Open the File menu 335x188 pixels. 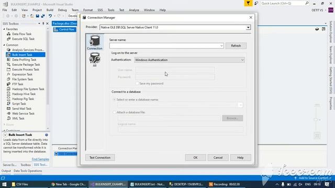[x=5, y=10]
